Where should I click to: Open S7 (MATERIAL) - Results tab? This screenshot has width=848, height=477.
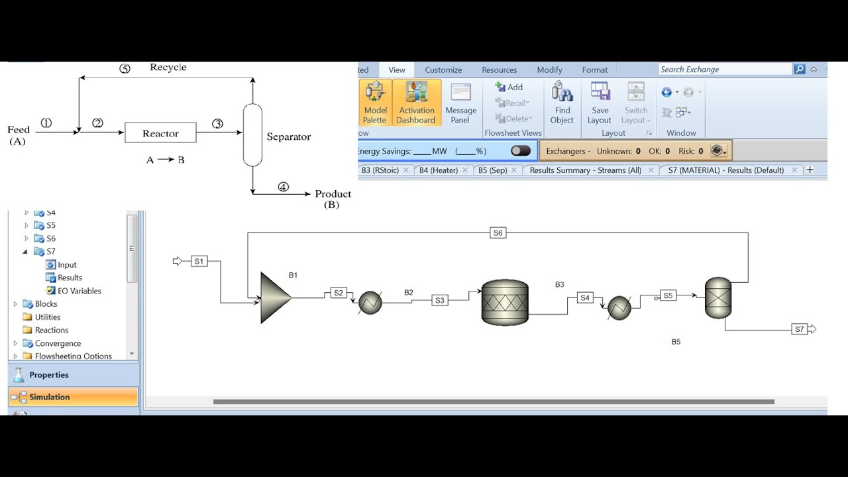point(726,170)
